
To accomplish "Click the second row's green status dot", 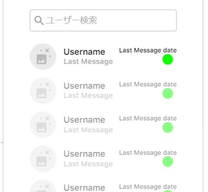I will [x=168, y=93].
